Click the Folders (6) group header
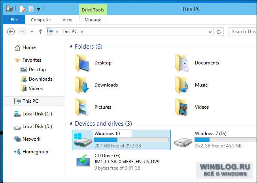The width and height of the screenshot is (257, 183). point(89,47)
